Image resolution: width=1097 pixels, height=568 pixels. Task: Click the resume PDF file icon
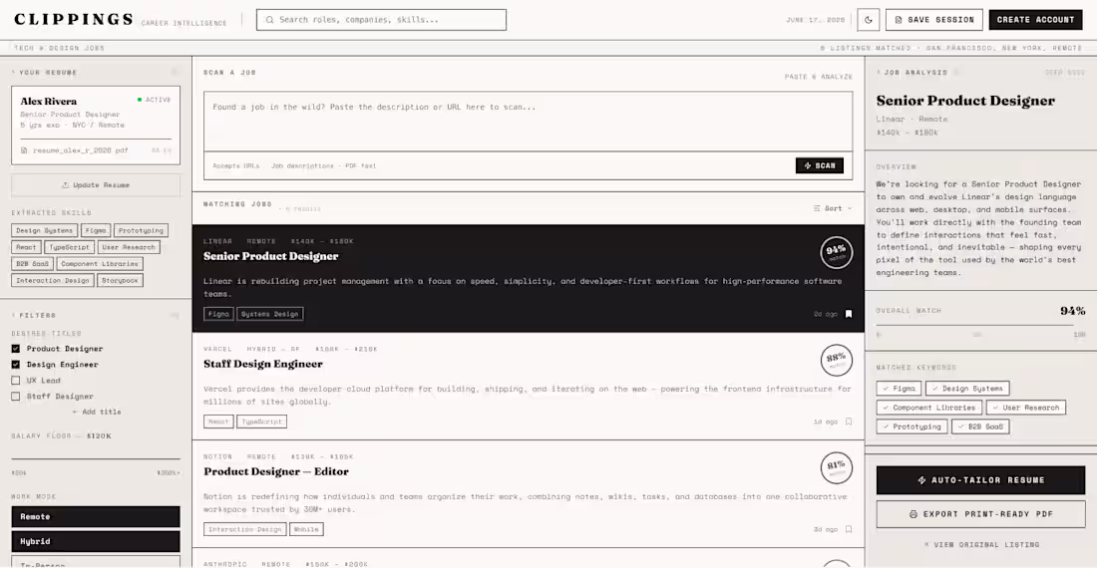25,150
